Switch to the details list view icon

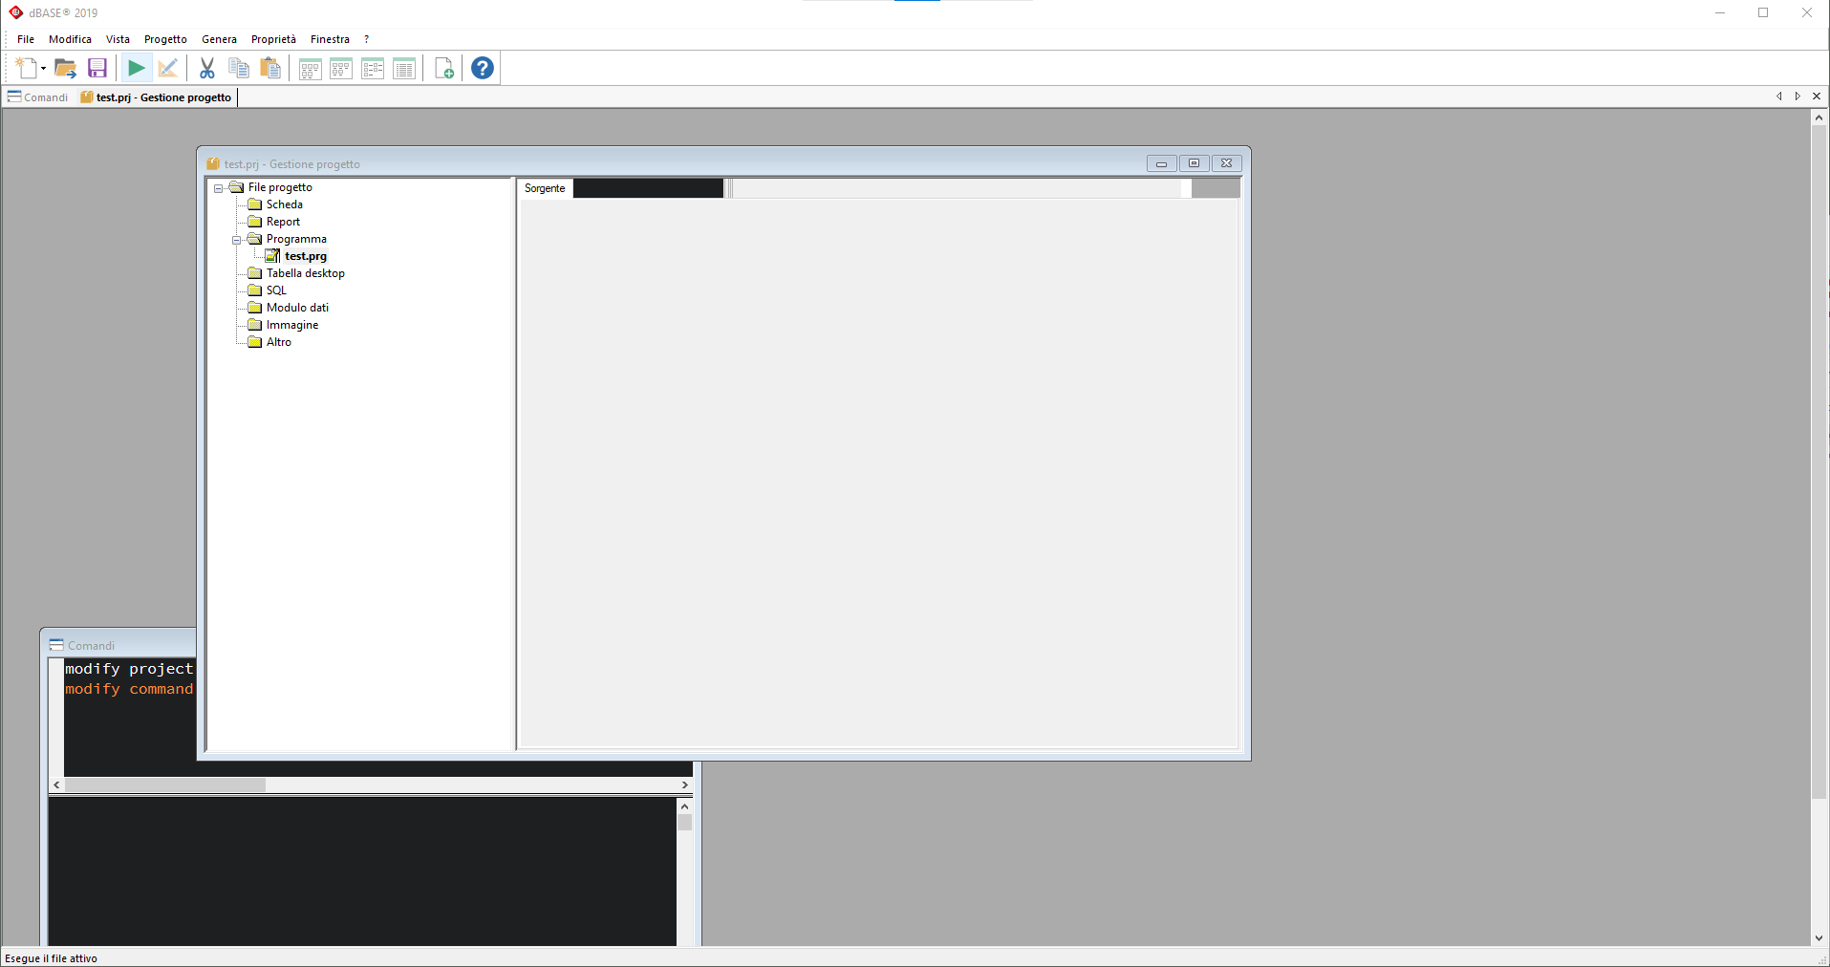click(404, 68)
